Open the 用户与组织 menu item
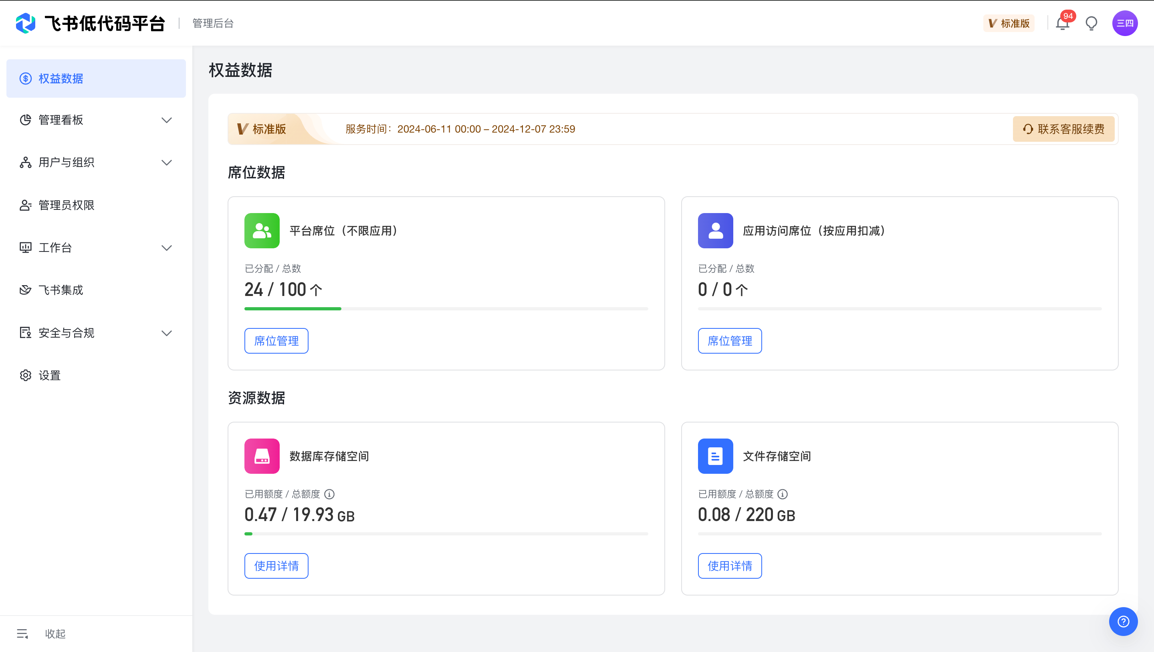 click(96, 163)
